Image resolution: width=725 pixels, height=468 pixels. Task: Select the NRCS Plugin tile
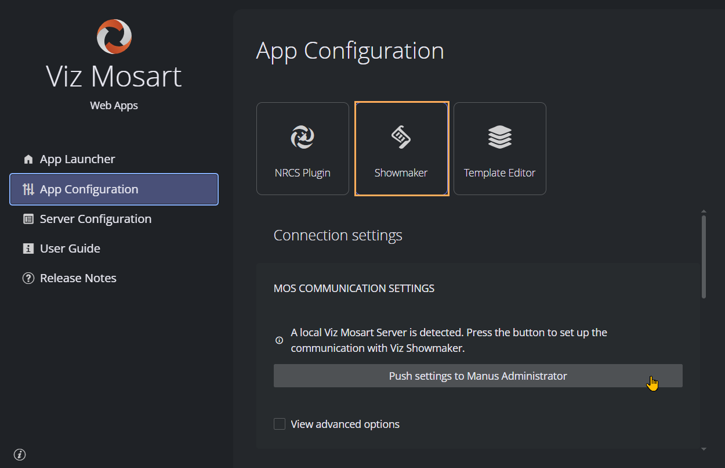(x=303, y=149)
